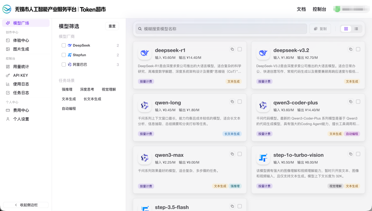Copy the deepseek-r1 model name icon

232,49
